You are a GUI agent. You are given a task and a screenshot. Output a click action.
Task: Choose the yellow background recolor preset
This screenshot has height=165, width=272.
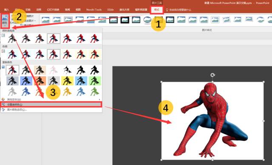pyautogui.click(x=67, y=81)
